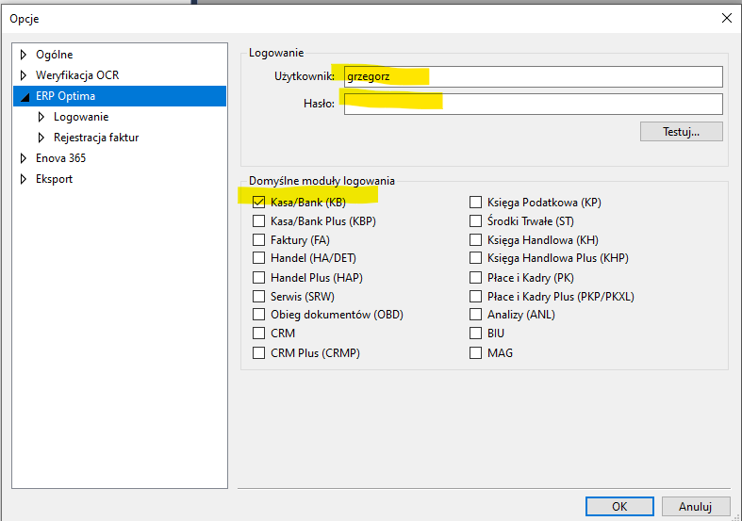
Task: Click the Użytkownik input field
Action: [534, 76]
